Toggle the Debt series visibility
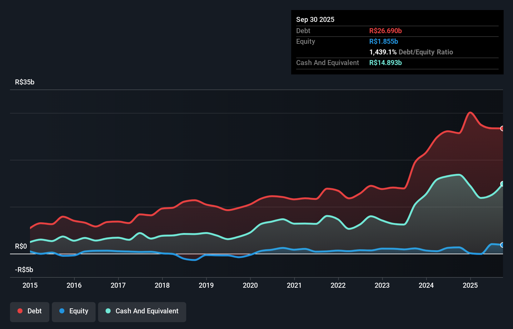 coord(29,312)
